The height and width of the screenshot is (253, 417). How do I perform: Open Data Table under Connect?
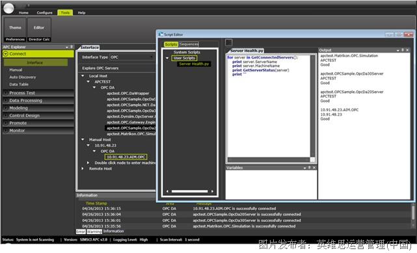[x=19, y=85]
